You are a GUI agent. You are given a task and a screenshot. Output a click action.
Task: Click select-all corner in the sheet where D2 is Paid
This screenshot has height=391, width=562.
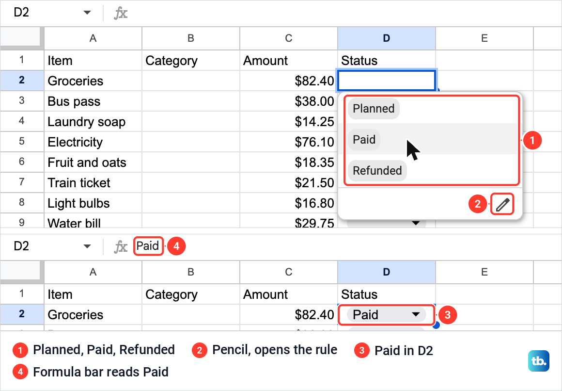[21, 272]
